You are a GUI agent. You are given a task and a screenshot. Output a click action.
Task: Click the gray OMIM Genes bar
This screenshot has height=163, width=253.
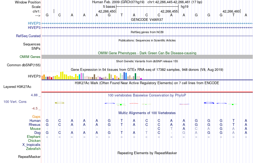(147, 57)
